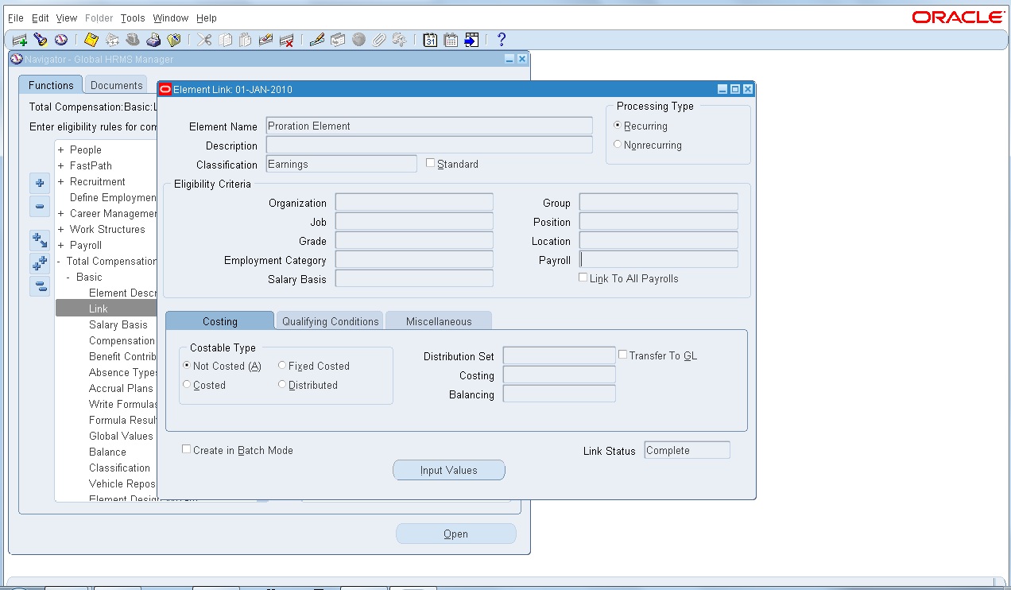Select the Copy icon in the toolbar
The height and width of the screenshot is (590, 1011).
[x=227, y=39]
